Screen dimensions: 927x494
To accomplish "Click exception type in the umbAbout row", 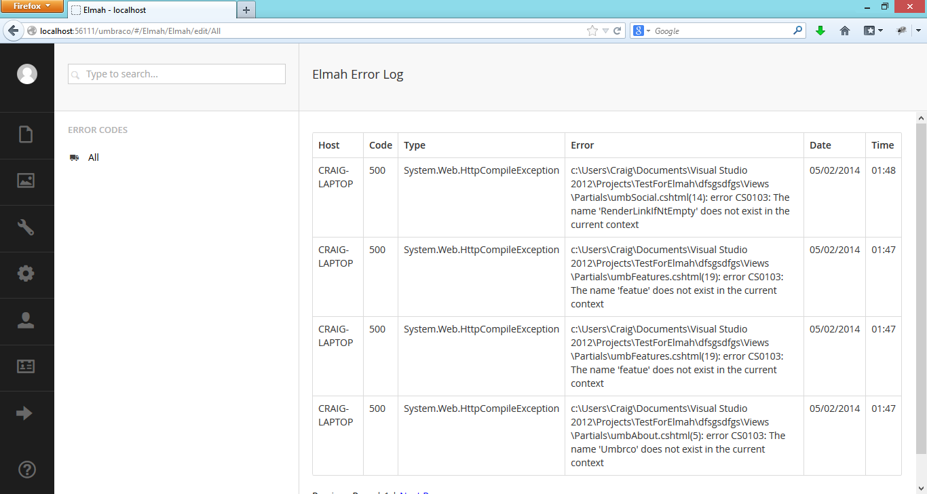I will click(x=481, y=408).
